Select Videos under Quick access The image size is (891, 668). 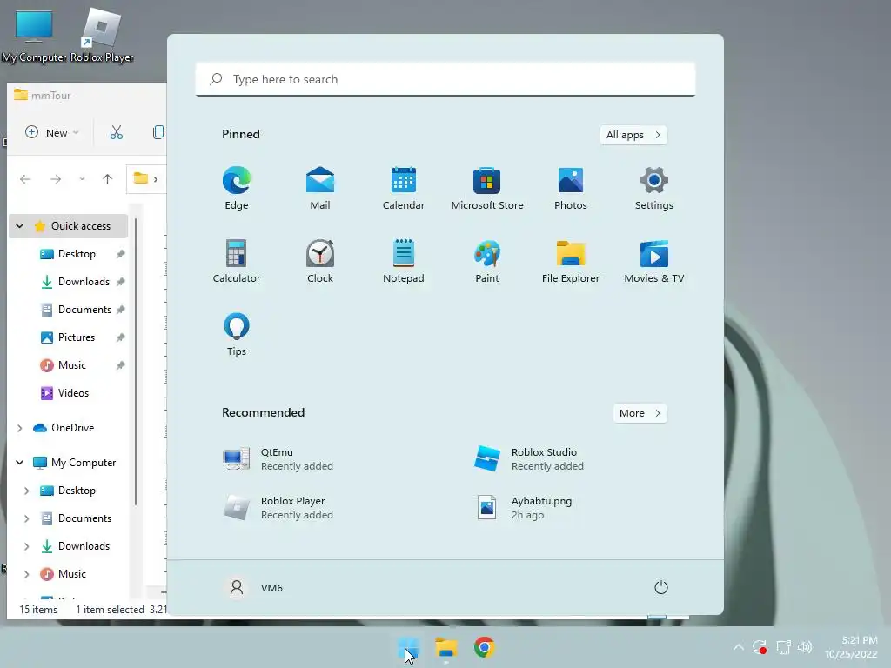coord(73,393)
